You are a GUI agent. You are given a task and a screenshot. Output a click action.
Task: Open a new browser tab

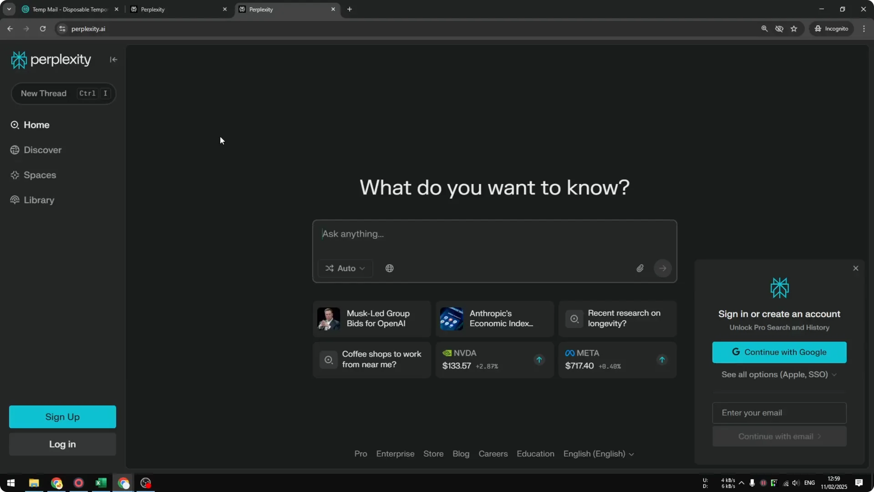[x=350, y=9]
